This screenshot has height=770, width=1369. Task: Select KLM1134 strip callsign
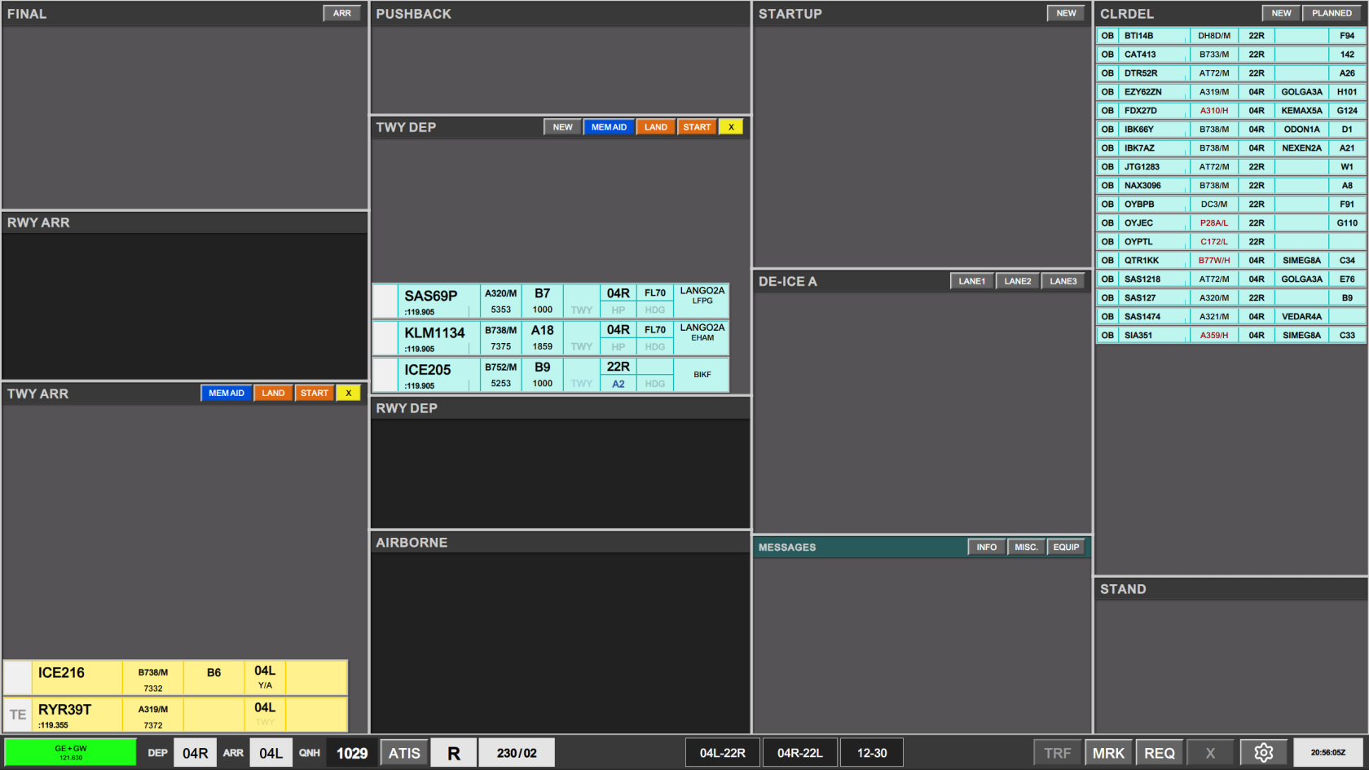point(434,332)
